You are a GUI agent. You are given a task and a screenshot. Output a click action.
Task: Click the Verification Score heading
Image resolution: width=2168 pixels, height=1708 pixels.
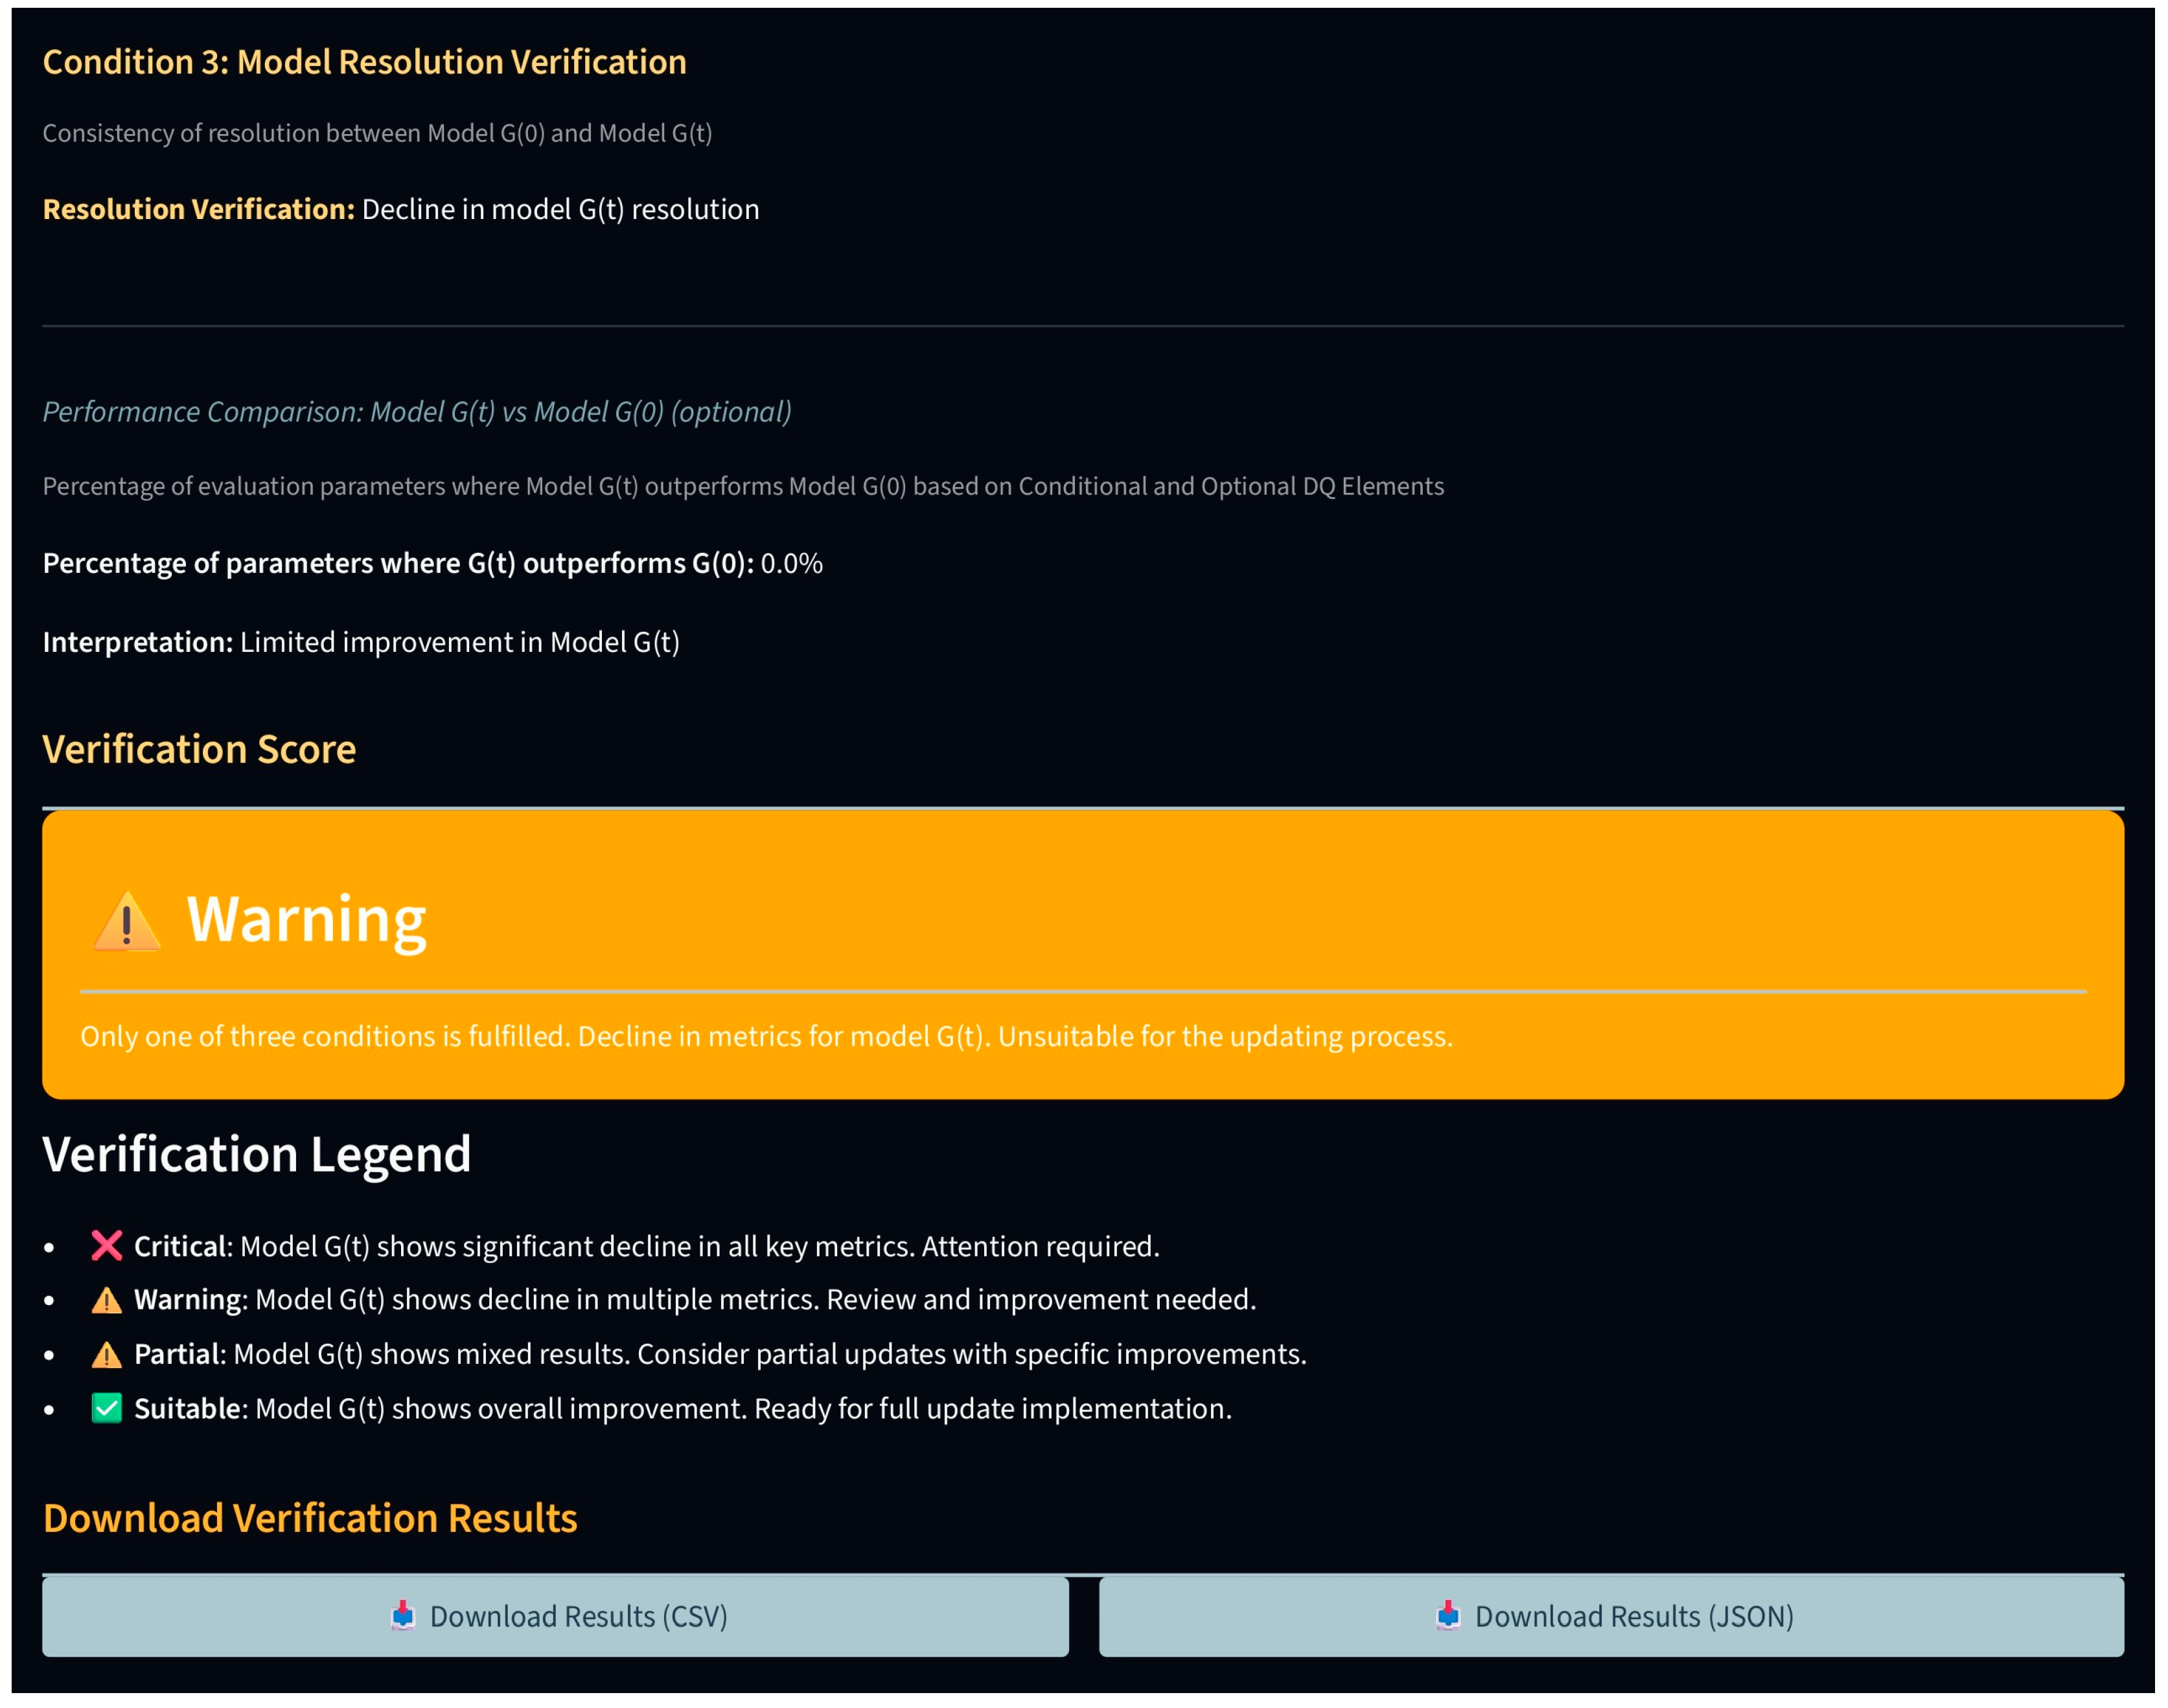tap(199, 749)
